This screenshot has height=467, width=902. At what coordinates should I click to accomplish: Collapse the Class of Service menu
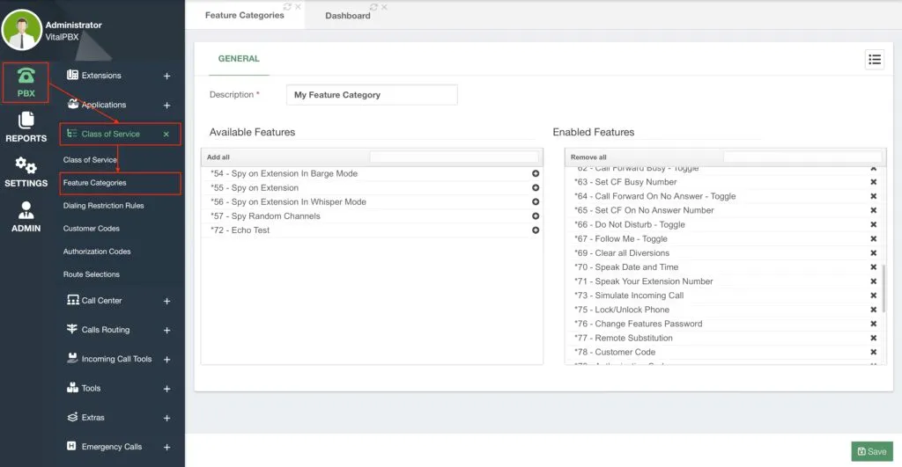point(166,134)
